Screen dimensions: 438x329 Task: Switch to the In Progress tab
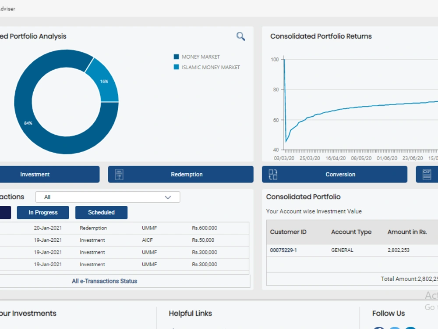point(43,213)
